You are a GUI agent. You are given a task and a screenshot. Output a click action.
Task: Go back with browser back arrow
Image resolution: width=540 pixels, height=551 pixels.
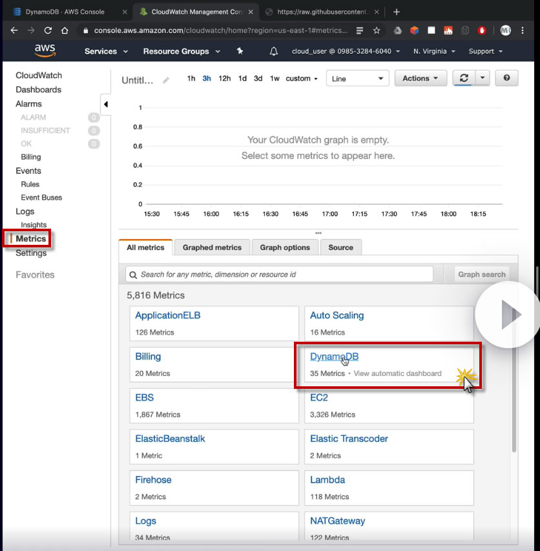(x=14, y=30)
